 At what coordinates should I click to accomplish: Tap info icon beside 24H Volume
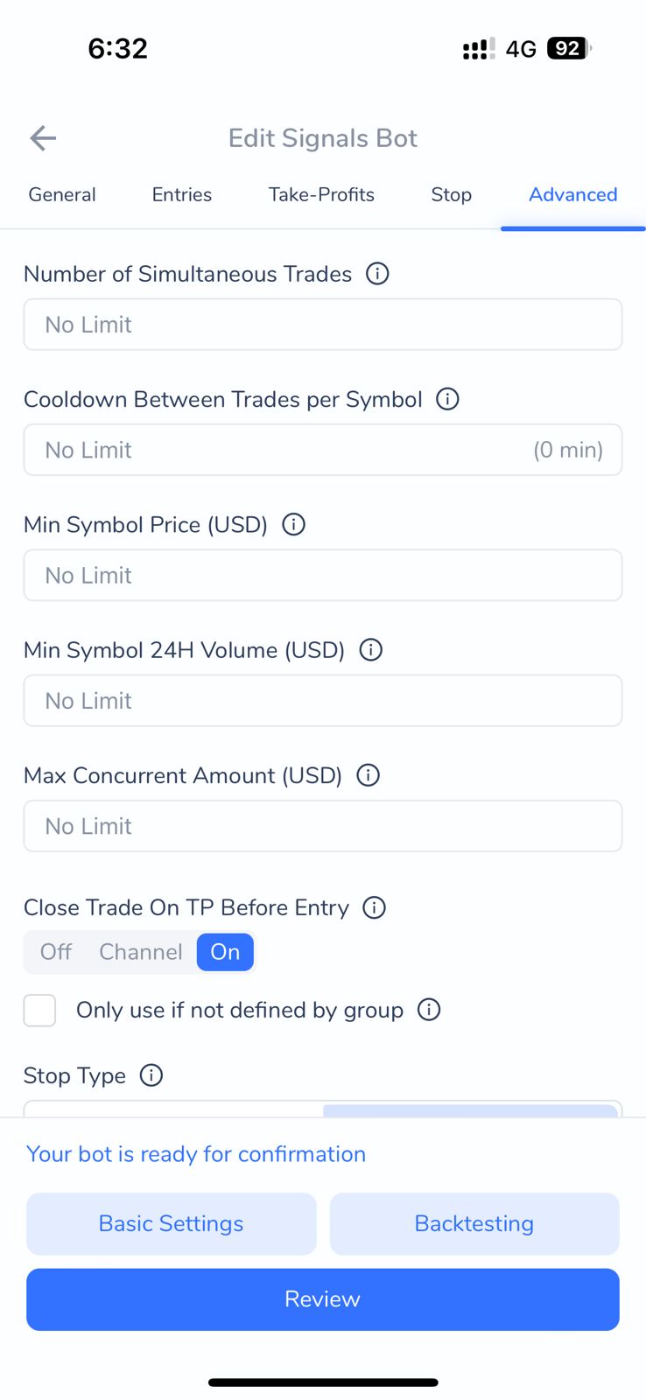pos(371,650)
